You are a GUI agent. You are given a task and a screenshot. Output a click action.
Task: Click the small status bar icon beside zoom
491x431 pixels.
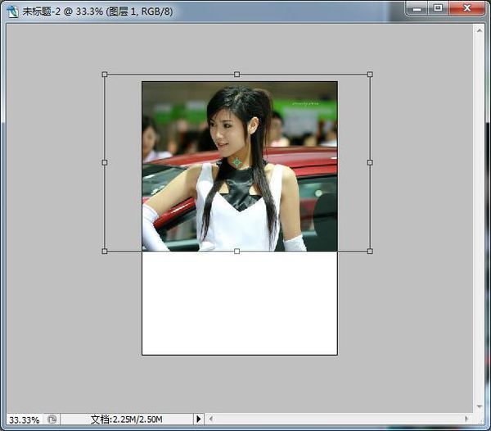[52, 419]
